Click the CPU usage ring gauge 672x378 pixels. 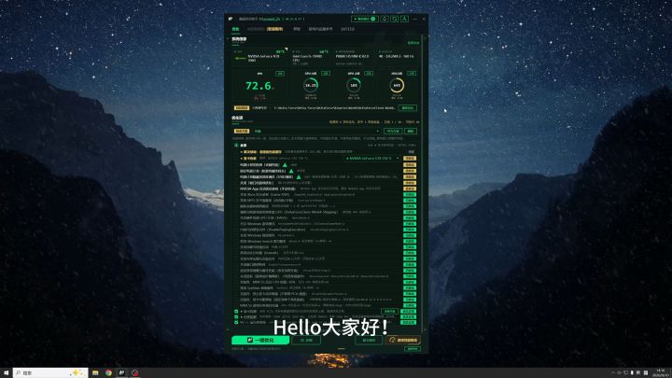pos(311,85)
